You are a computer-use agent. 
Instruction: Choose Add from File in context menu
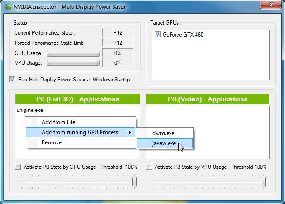point(58,122)
